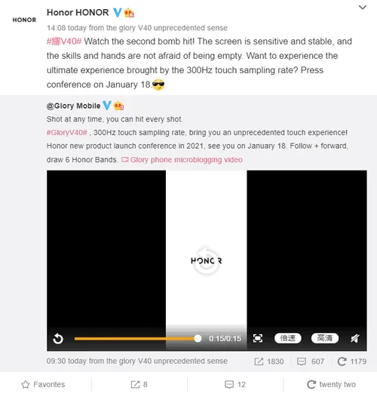Open the playback speed 倍速 selector

[x=288, y=338]
